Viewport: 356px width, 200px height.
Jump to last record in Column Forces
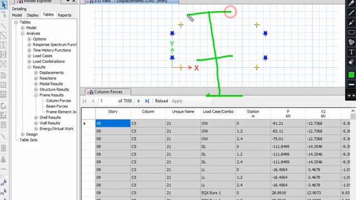click(147, 101)
